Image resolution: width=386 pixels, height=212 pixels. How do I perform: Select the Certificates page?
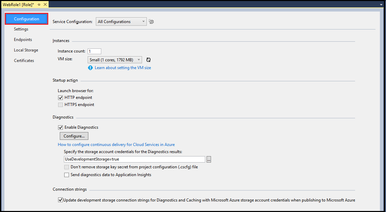[24, 60]
